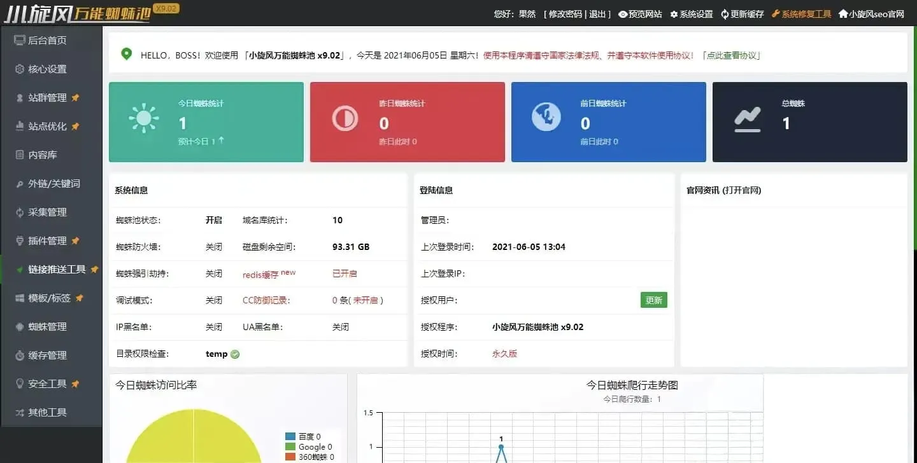Click the 修改密码 link in header
Screen dimensions: 917x463
coord(565,14)
